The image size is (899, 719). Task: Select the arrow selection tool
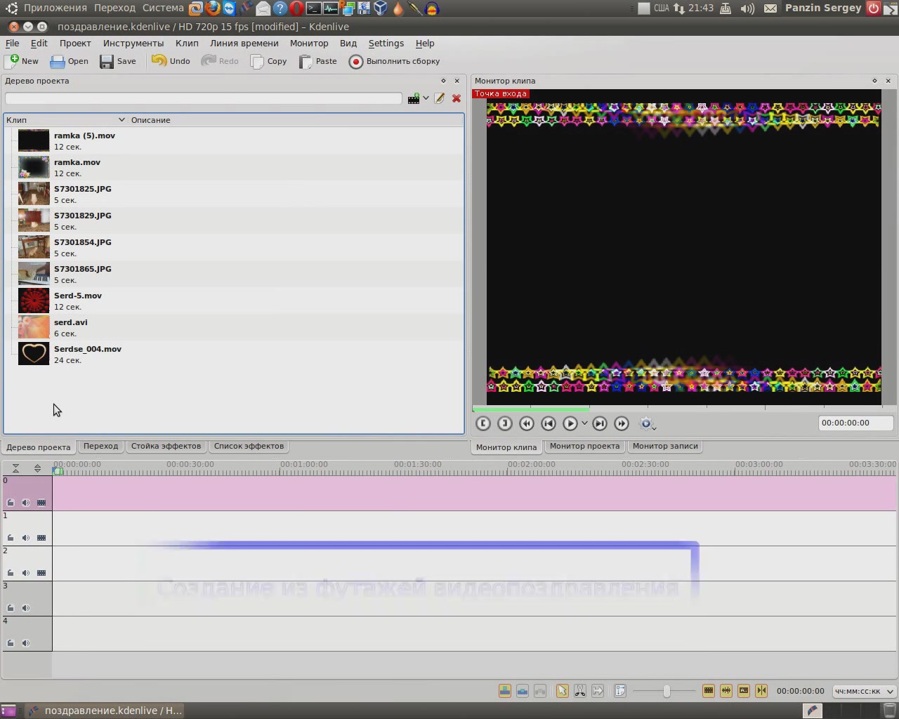click(x=563, y=691)
